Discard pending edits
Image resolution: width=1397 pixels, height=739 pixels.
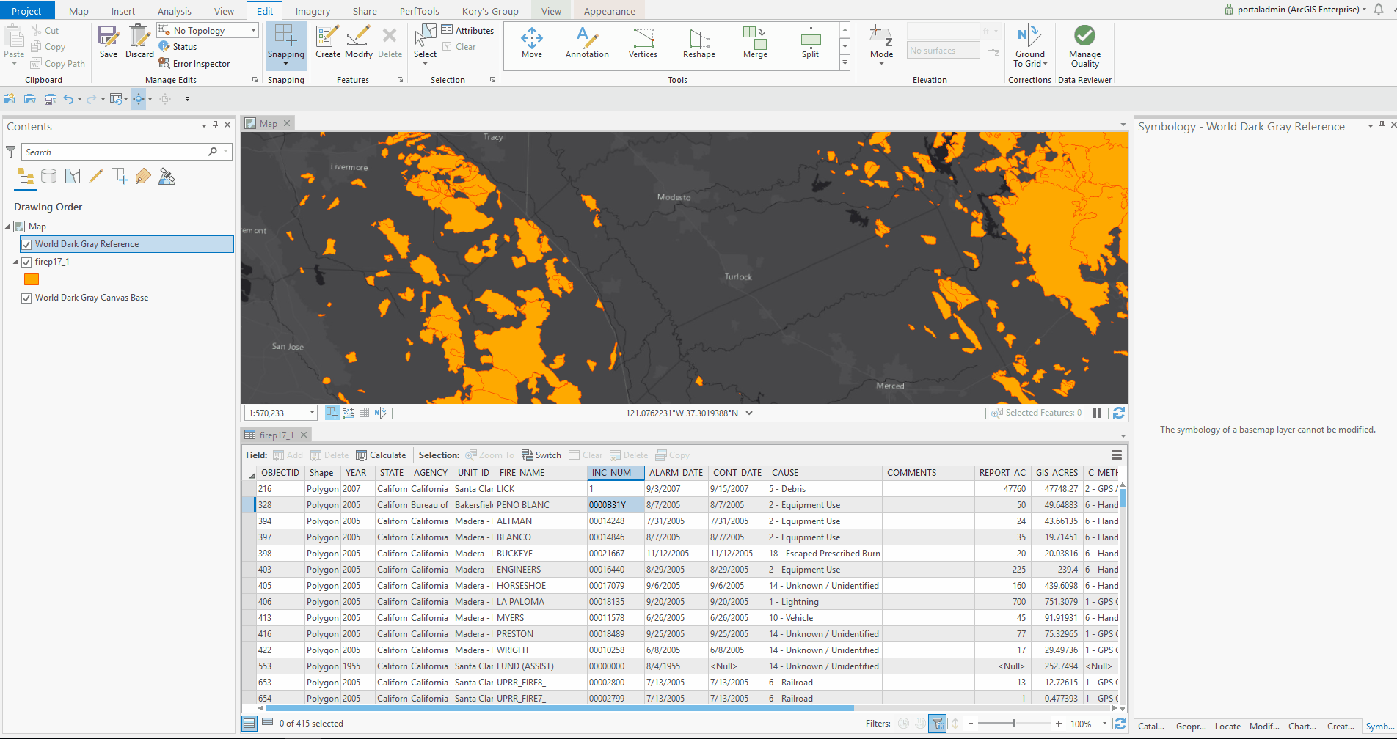[139, 43]
